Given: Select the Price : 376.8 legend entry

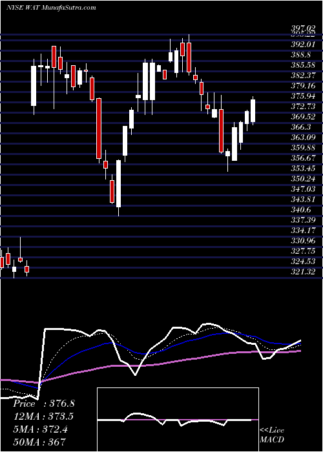Looking at the screenshot, I should [x=44, y=404].
